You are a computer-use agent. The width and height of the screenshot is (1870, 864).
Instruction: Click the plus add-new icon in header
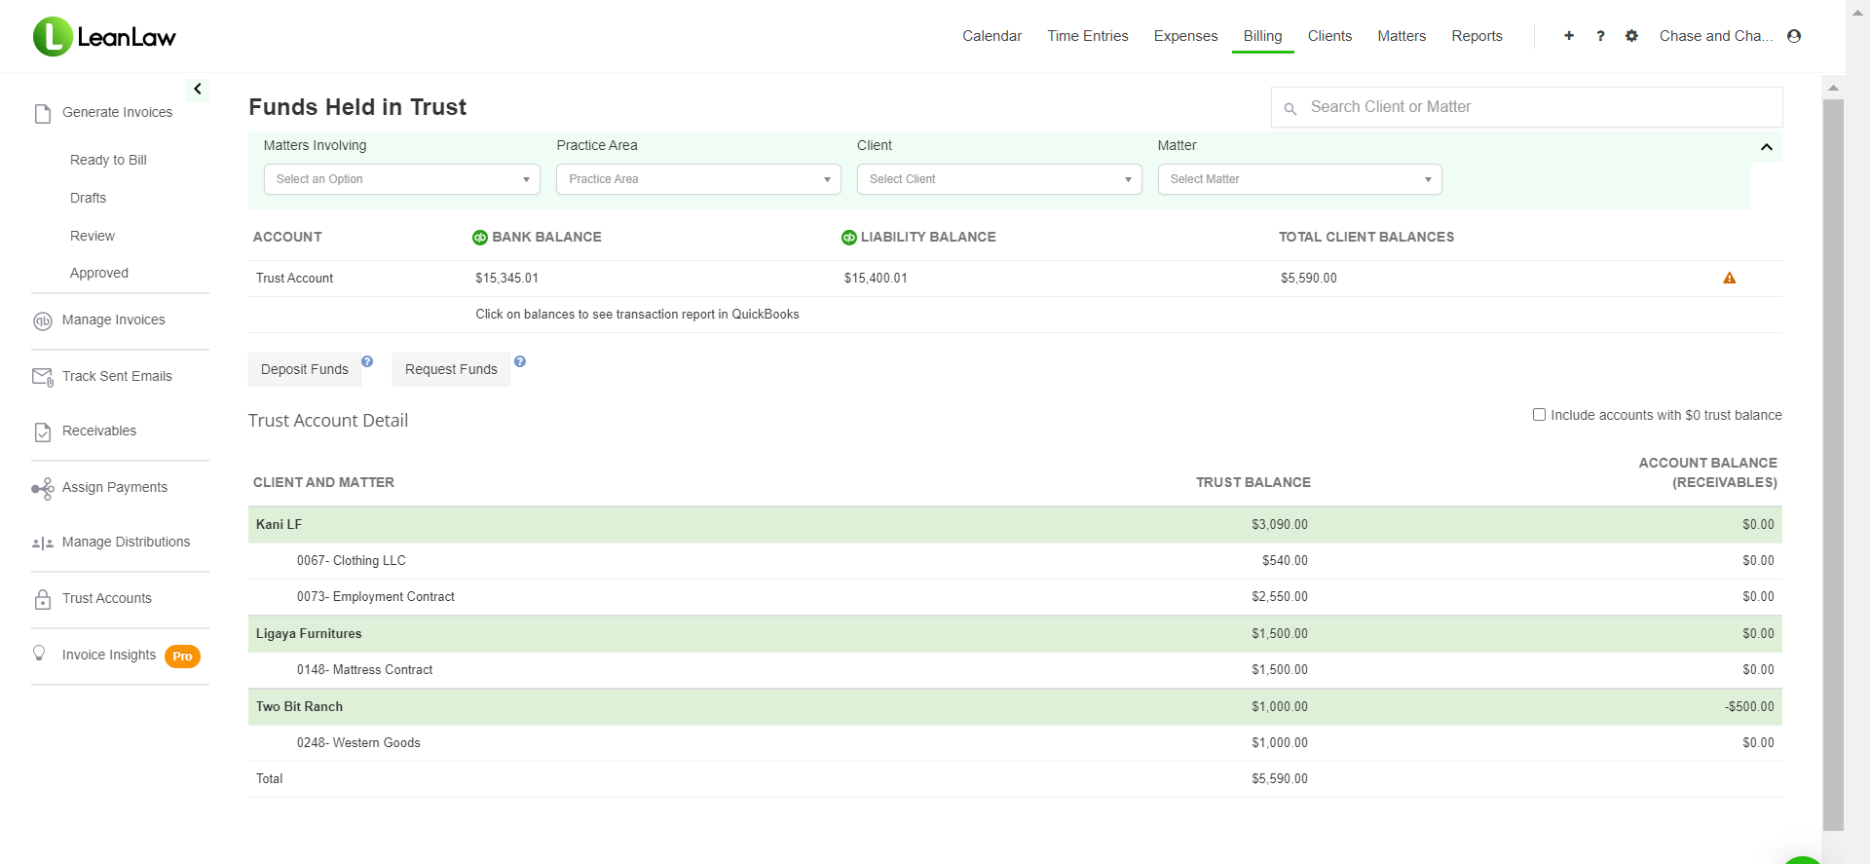[x=1569, y=36]
